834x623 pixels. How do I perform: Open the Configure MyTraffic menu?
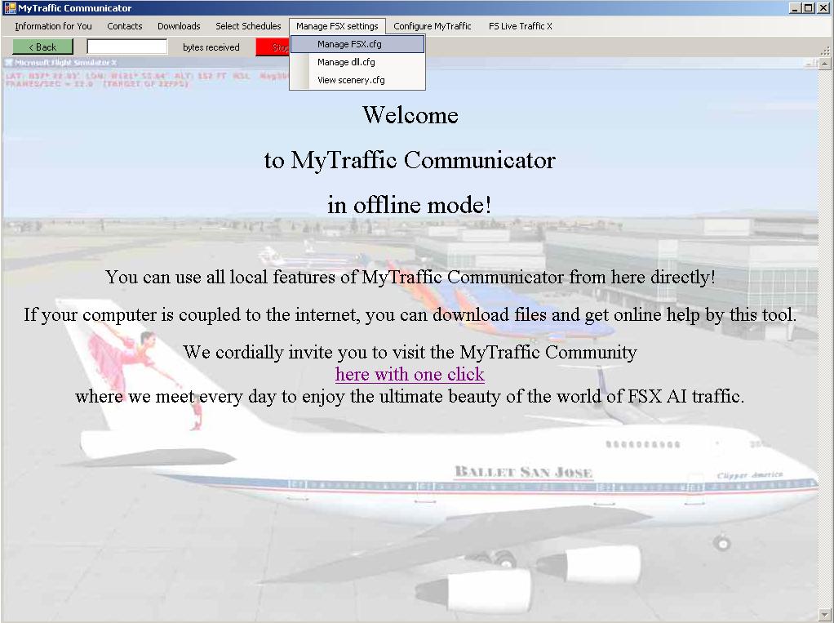tap(433, 26)
